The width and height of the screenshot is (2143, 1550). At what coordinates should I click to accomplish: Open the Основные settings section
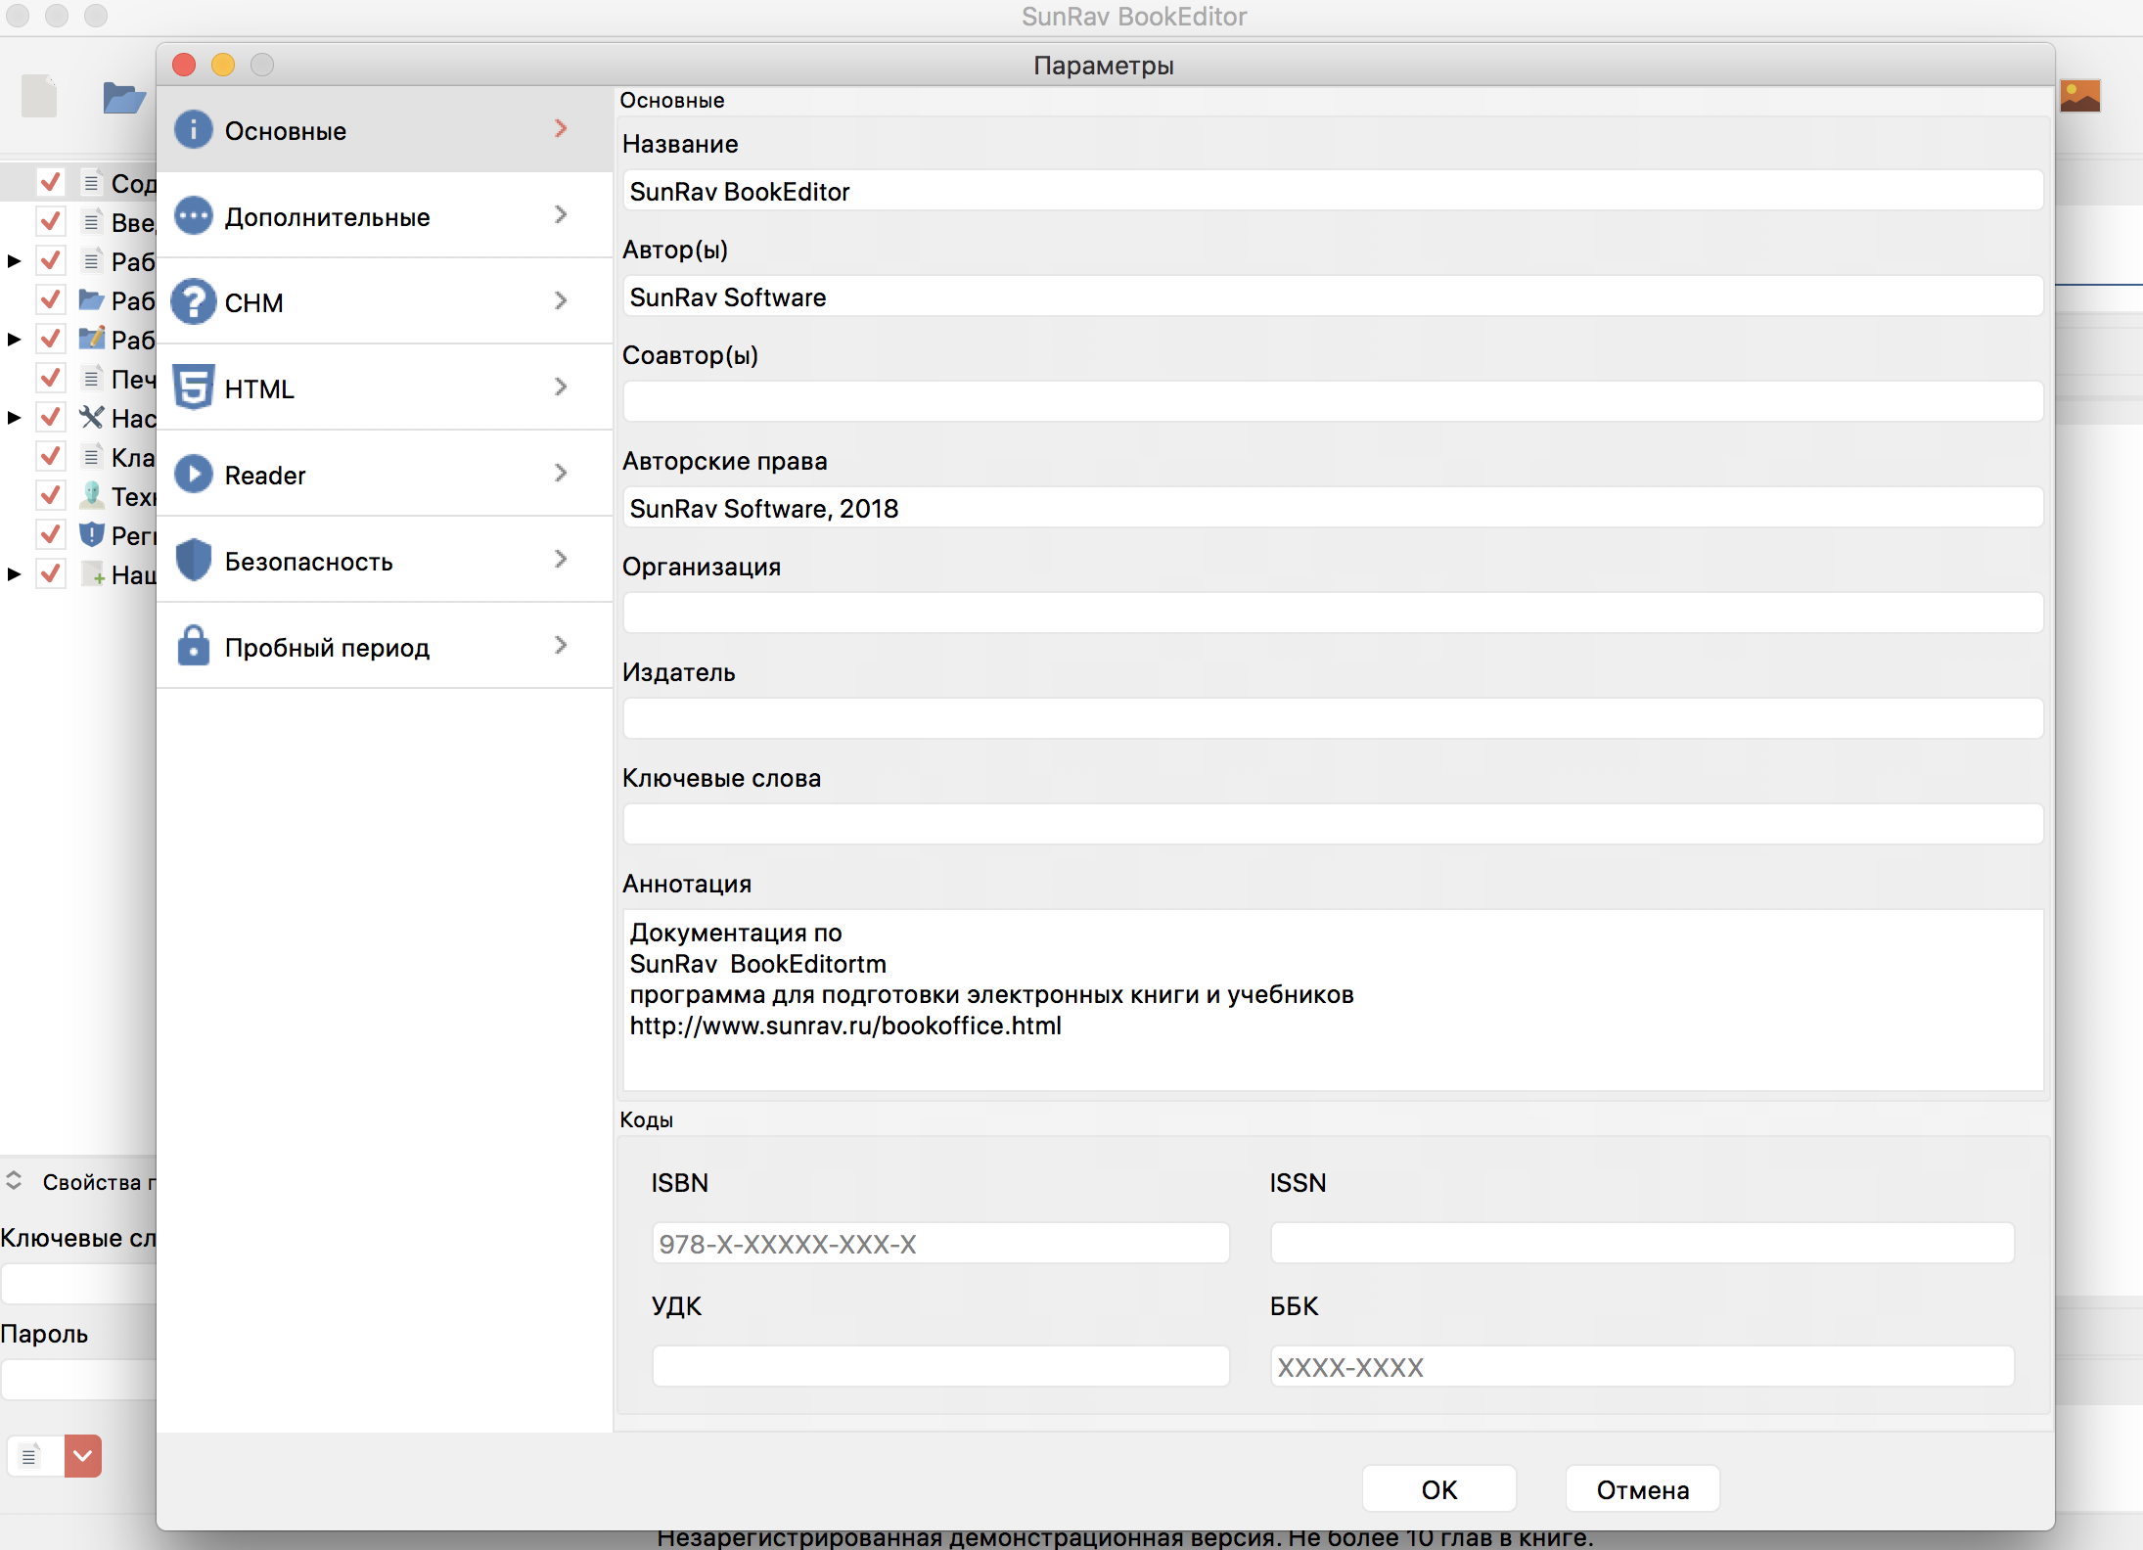point(384,129)
